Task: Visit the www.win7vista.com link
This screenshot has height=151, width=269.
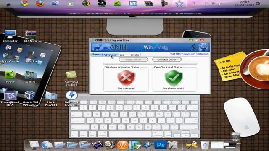Action: pyautogui.click(x=190, y=54)
